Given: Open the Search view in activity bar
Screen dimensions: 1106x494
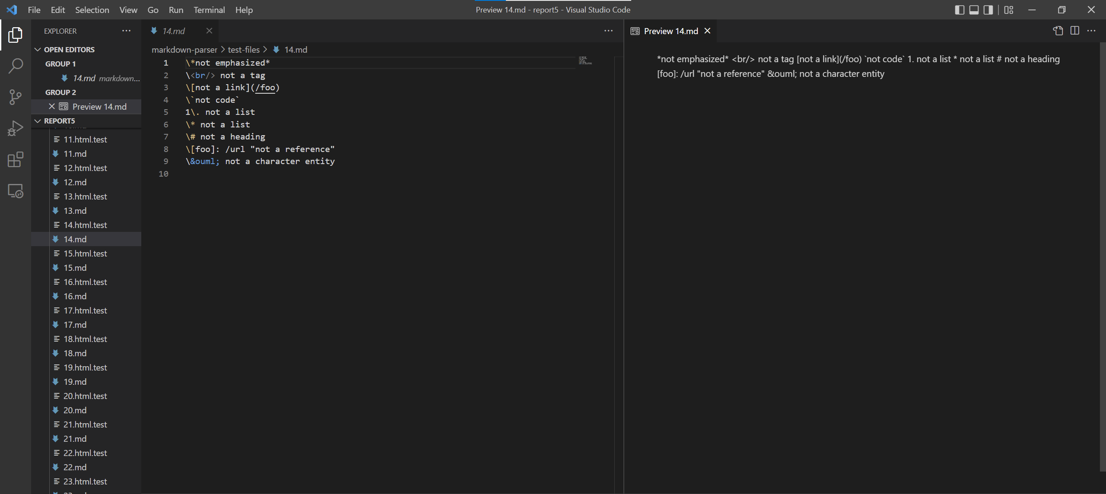Looking at the screenshot, I should 16,66.
